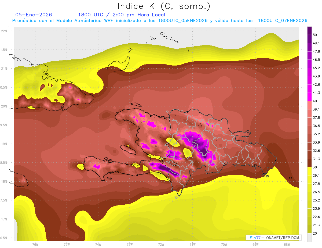Click the "76W" longitude label
This screenshot has height=248, width=322.
pos(35,245)
